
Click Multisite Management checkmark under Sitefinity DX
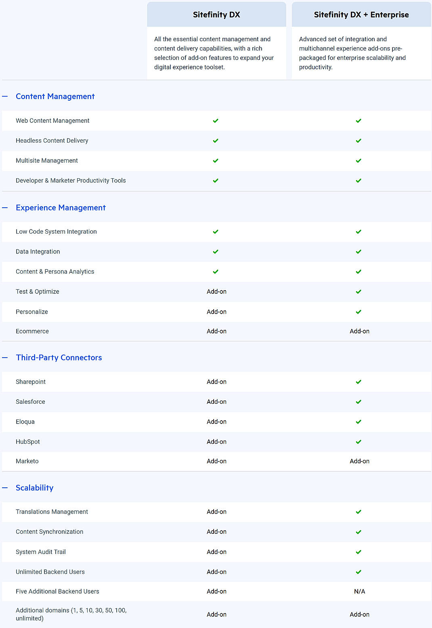pyautogui.click(x=216, y=160)
